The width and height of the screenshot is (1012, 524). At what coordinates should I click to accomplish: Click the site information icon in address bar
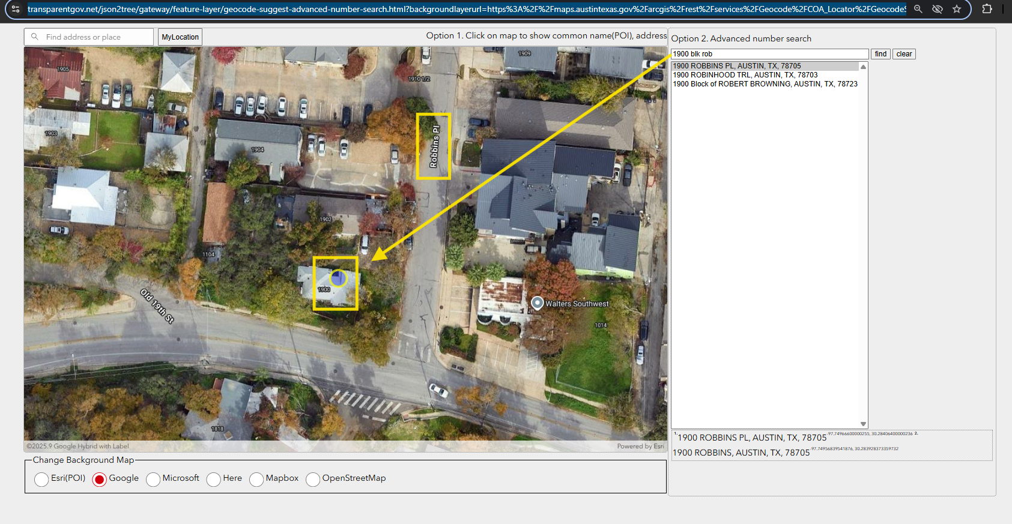16,9
